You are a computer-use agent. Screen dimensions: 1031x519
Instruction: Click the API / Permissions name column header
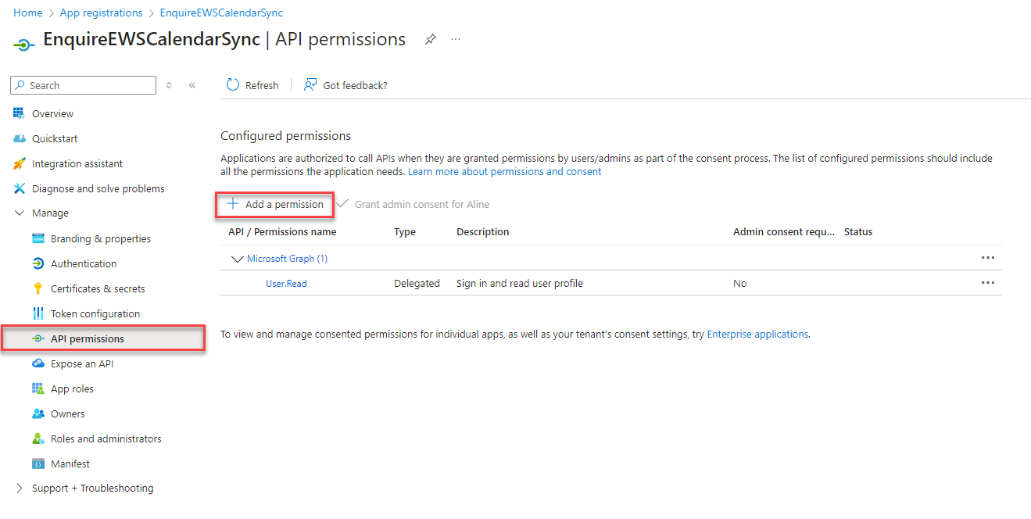click(282, 231)
